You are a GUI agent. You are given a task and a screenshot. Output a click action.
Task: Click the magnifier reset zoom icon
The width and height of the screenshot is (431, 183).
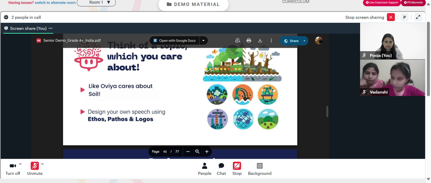point(197,152)
